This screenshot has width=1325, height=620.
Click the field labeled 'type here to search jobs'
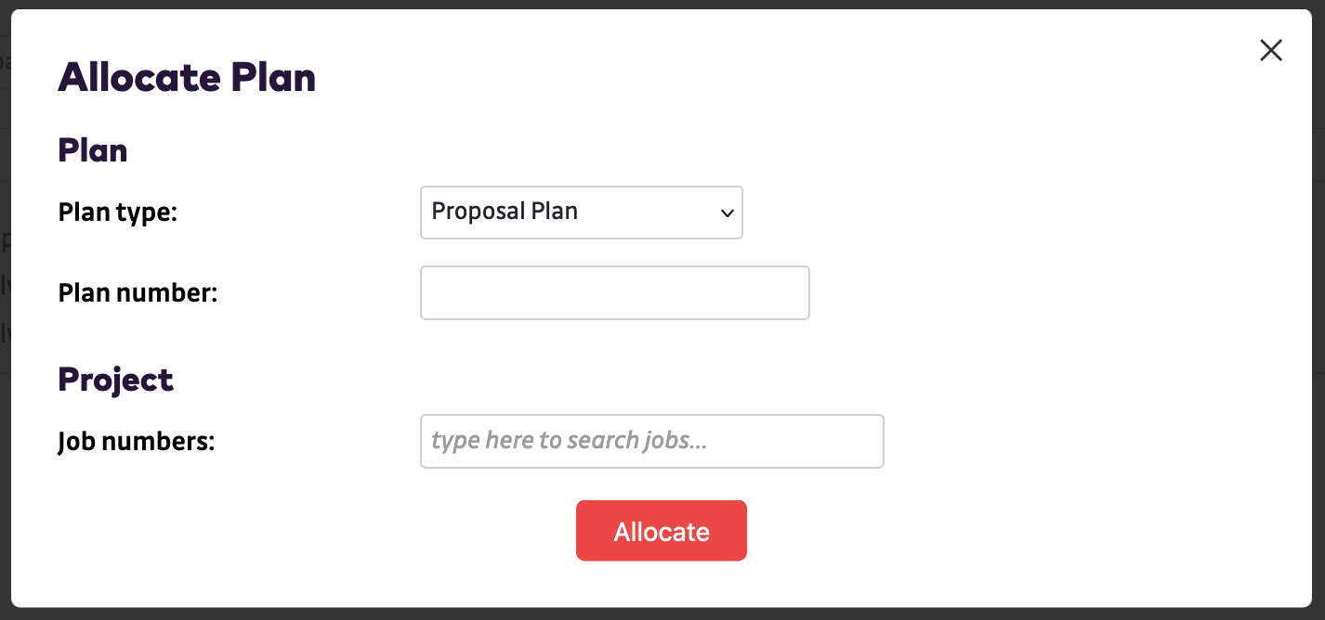coord(650,441)
